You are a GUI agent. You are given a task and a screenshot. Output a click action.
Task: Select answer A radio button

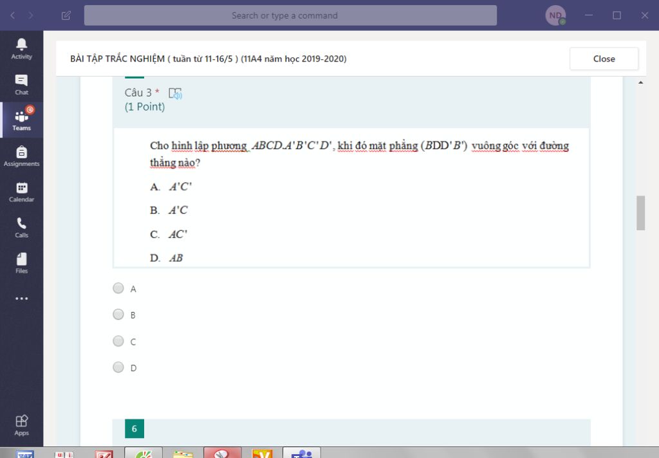[x=118, y=288]
